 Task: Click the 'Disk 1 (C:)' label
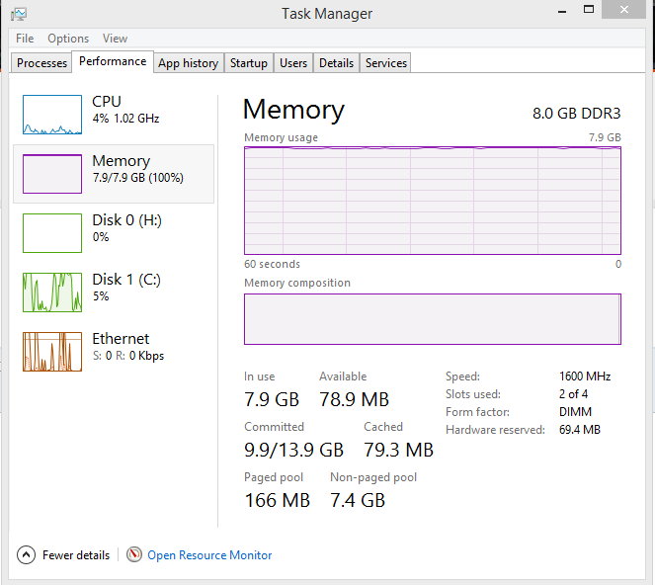(x=126, y=280)
